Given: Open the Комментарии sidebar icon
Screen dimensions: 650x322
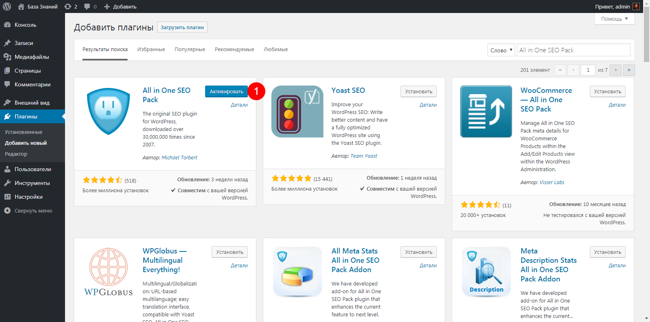Looking at the screenshot, I should click(x=7, y=84).
